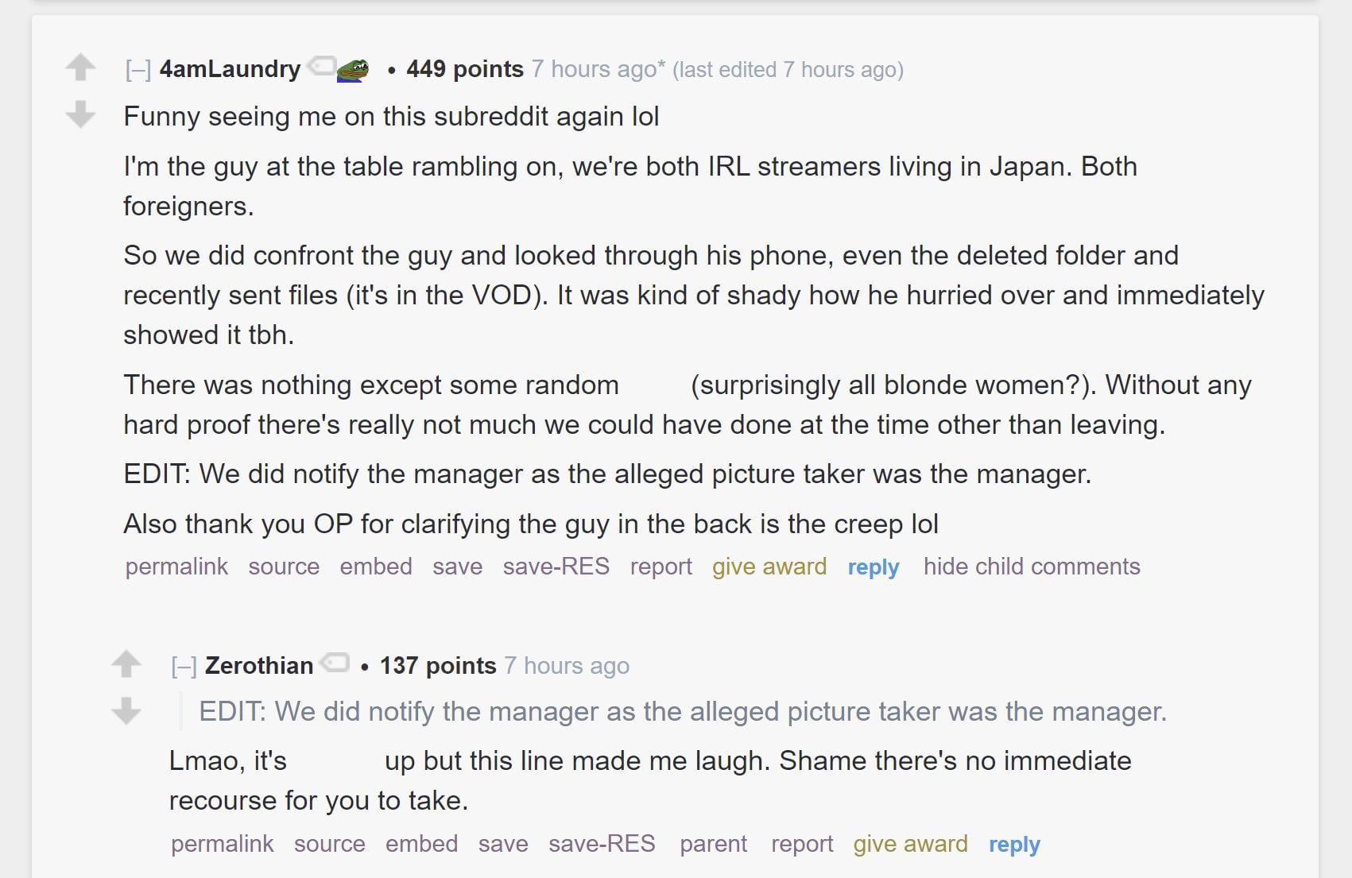Open 4amLaundry's user profile

[230, 69]
